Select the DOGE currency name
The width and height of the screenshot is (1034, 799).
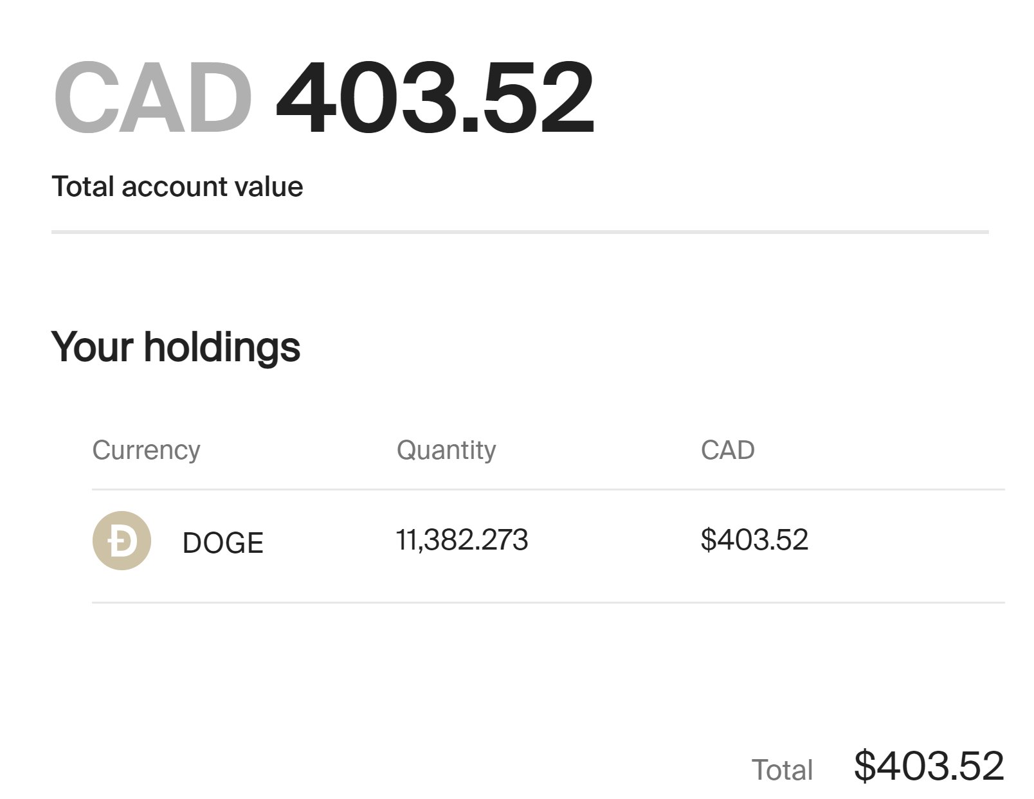222,543
